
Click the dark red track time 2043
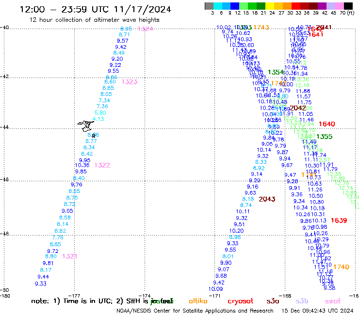(x=267, y=199)
